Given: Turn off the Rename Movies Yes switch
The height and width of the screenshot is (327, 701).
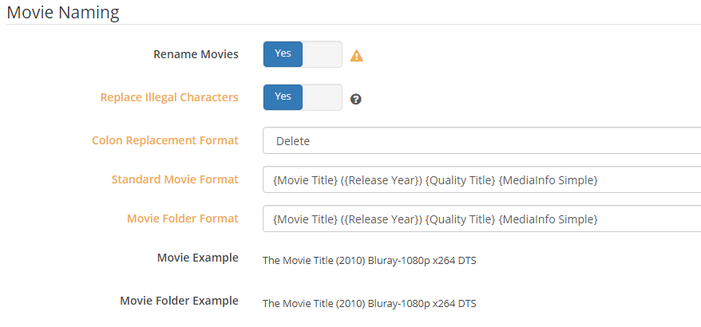Looking at the screenshot, I should click(x=283, y=54).
